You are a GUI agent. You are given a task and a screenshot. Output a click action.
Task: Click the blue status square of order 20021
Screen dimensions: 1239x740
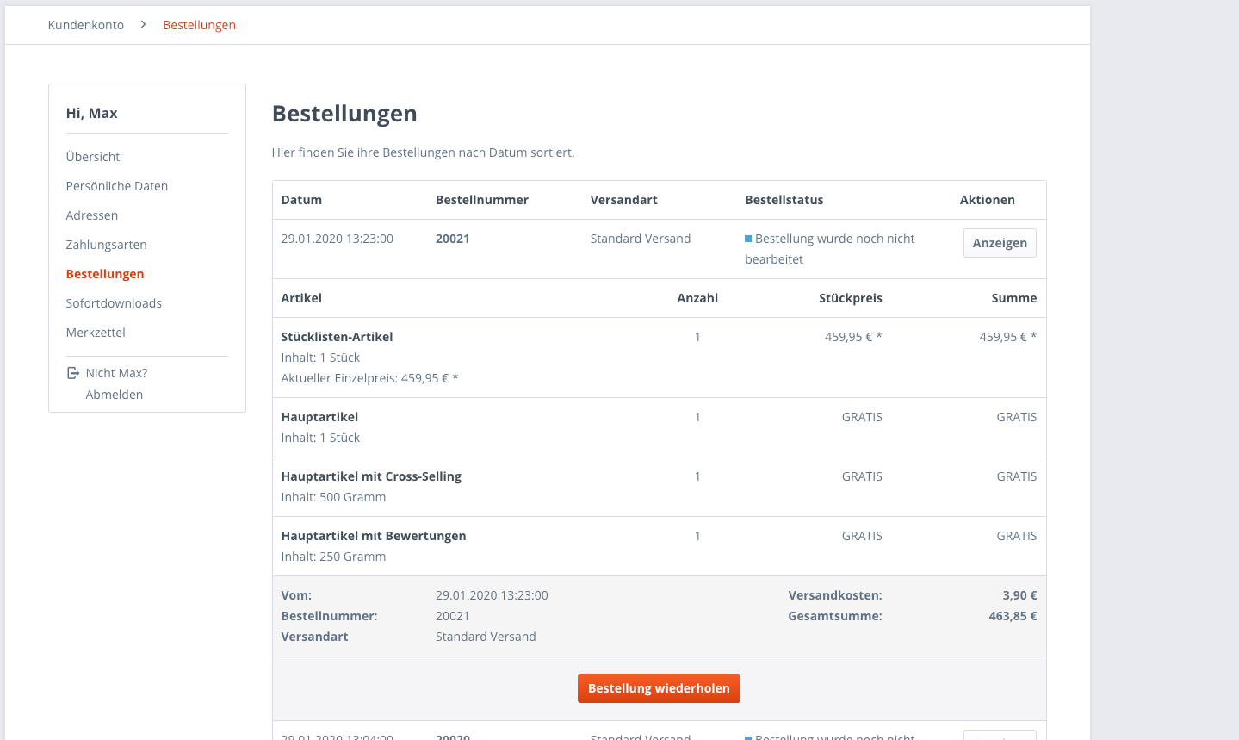[x=748, y=239]
